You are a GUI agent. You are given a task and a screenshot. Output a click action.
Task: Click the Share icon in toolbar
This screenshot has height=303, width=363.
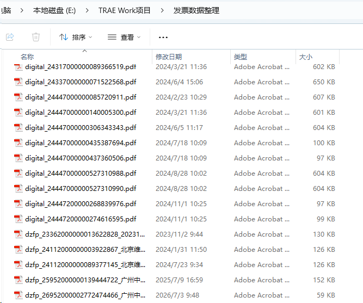pos(10,37)
